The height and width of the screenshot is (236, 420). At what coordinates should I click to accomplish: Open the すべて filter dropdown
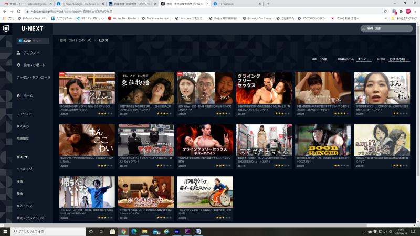click(x=364, y=59)
